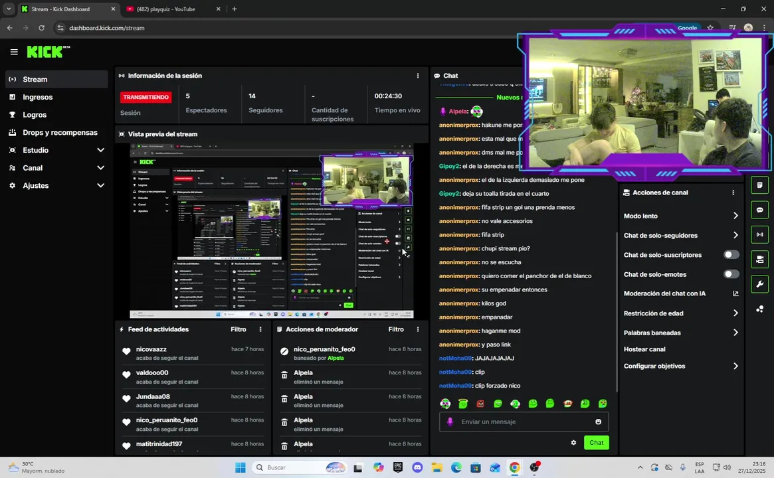774x478 pixels.
Task: Click the chat scrollbar
Action: click(x=617, y=312)
